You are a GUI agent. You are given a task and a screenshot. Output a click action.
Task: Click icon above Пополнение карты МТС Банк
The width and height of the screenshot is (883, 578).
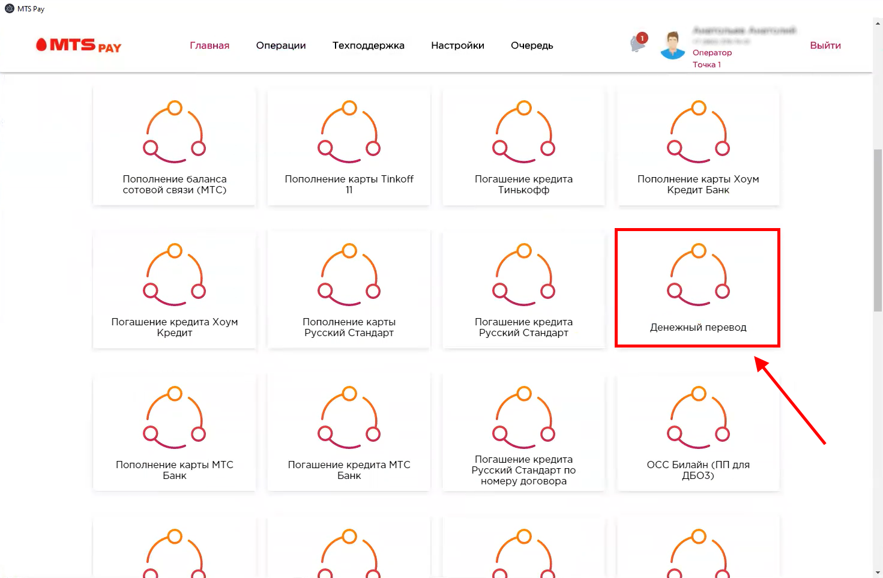175,417
